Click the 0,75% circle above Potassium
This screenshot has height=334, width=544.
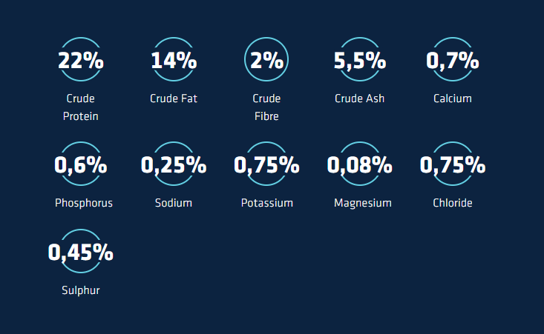(x=266, y=164)
